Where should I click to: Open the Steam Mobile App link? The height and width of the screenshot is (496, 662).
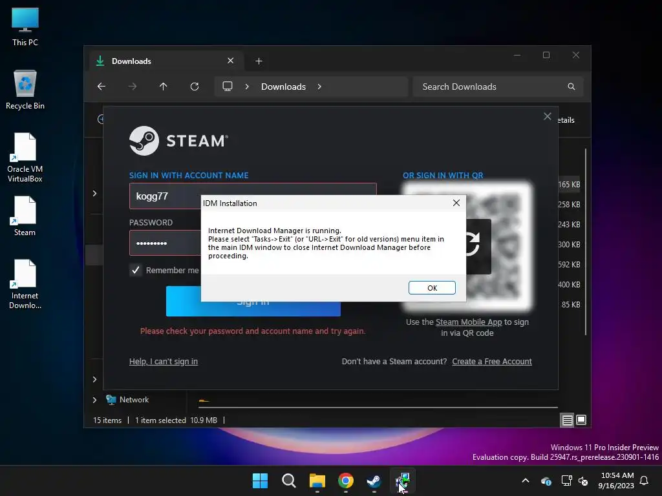click(x=469, y=322)
